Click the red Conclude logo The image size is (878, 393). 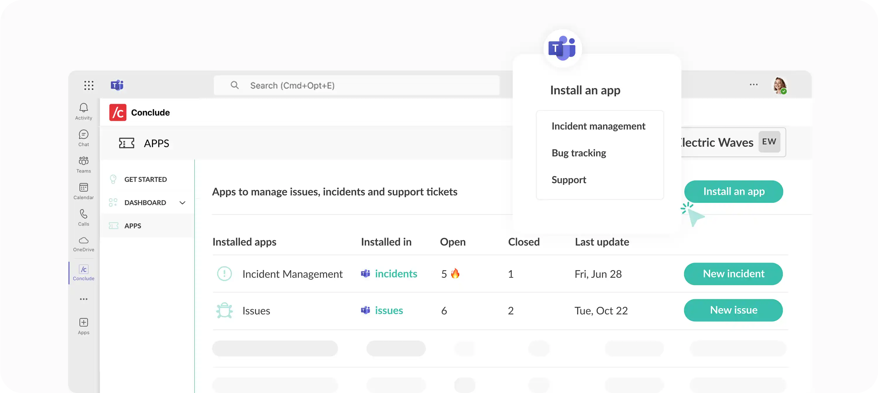pos(118,112)
